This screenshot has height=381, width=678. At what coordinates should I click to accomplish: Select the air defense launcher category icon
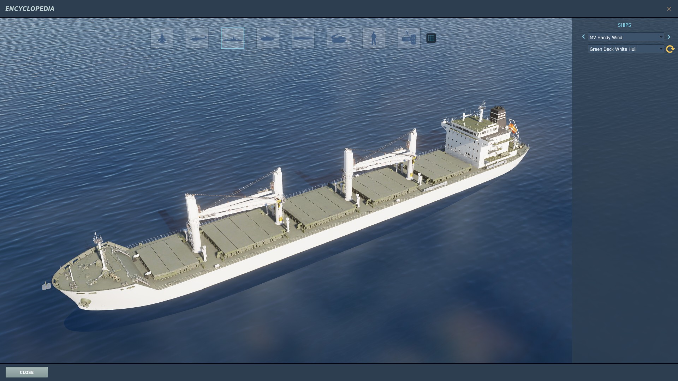[338, 38]
